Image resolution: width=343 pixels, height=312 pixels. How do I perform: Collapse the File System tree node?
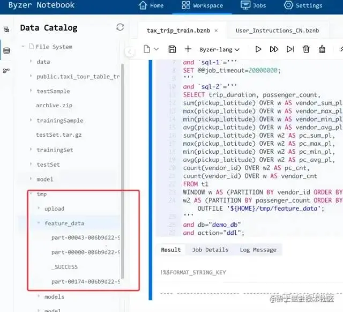pos(23,47)
